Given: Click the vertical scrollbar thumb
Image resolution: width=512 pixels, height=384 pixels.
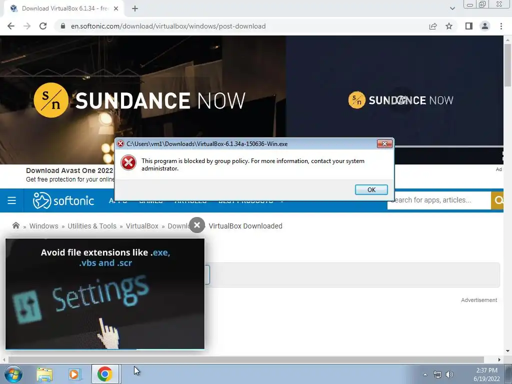Looking at the screenshot, I should pos(508,65).
